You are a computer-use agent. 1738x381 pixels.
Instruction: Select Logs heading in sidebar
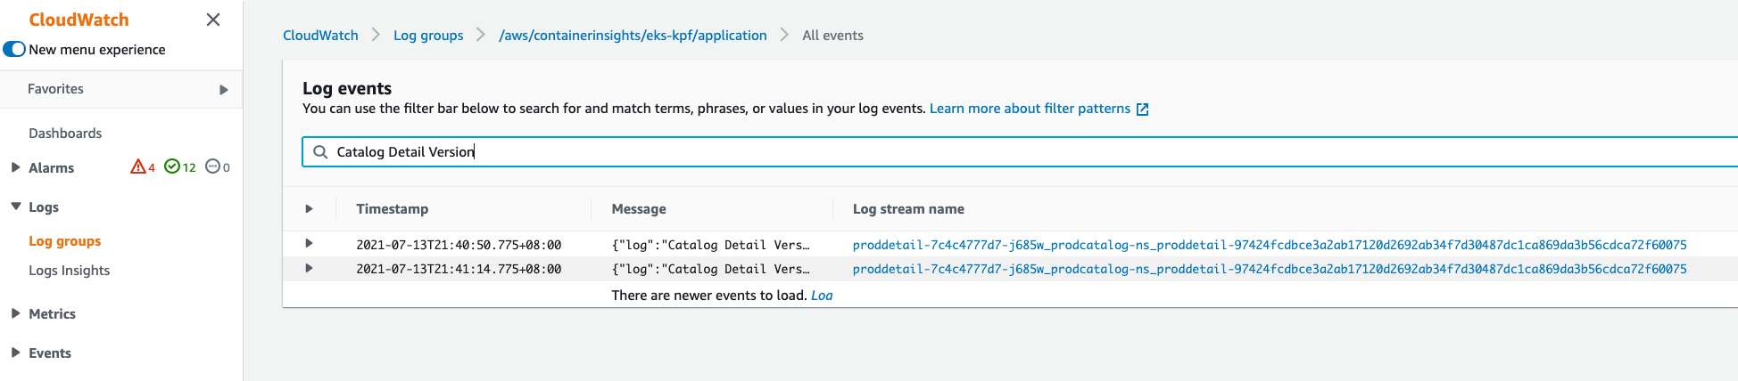coord(44,207)
